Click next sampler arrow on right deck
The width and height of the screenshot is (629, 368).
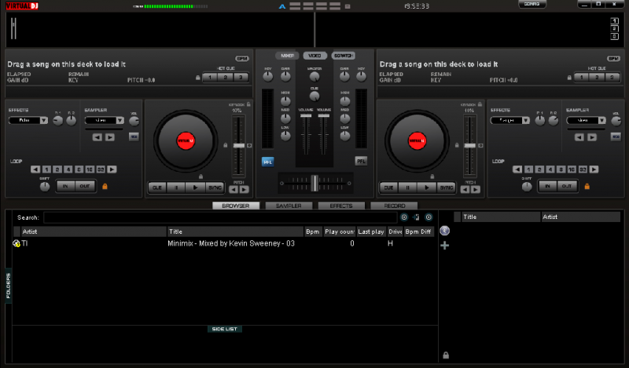(x=592, y=137)
